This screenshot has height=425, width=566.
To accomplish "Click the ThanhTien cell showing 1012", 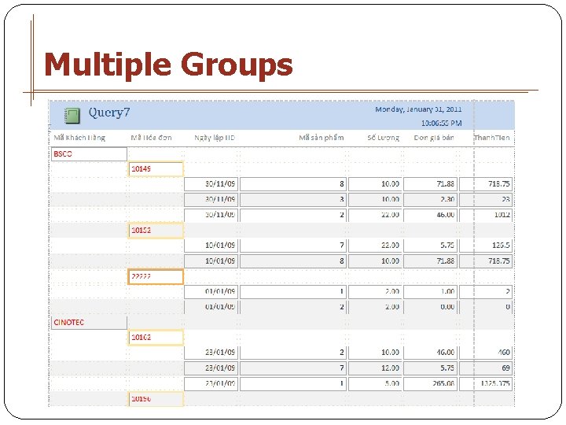I will point(486,215).
